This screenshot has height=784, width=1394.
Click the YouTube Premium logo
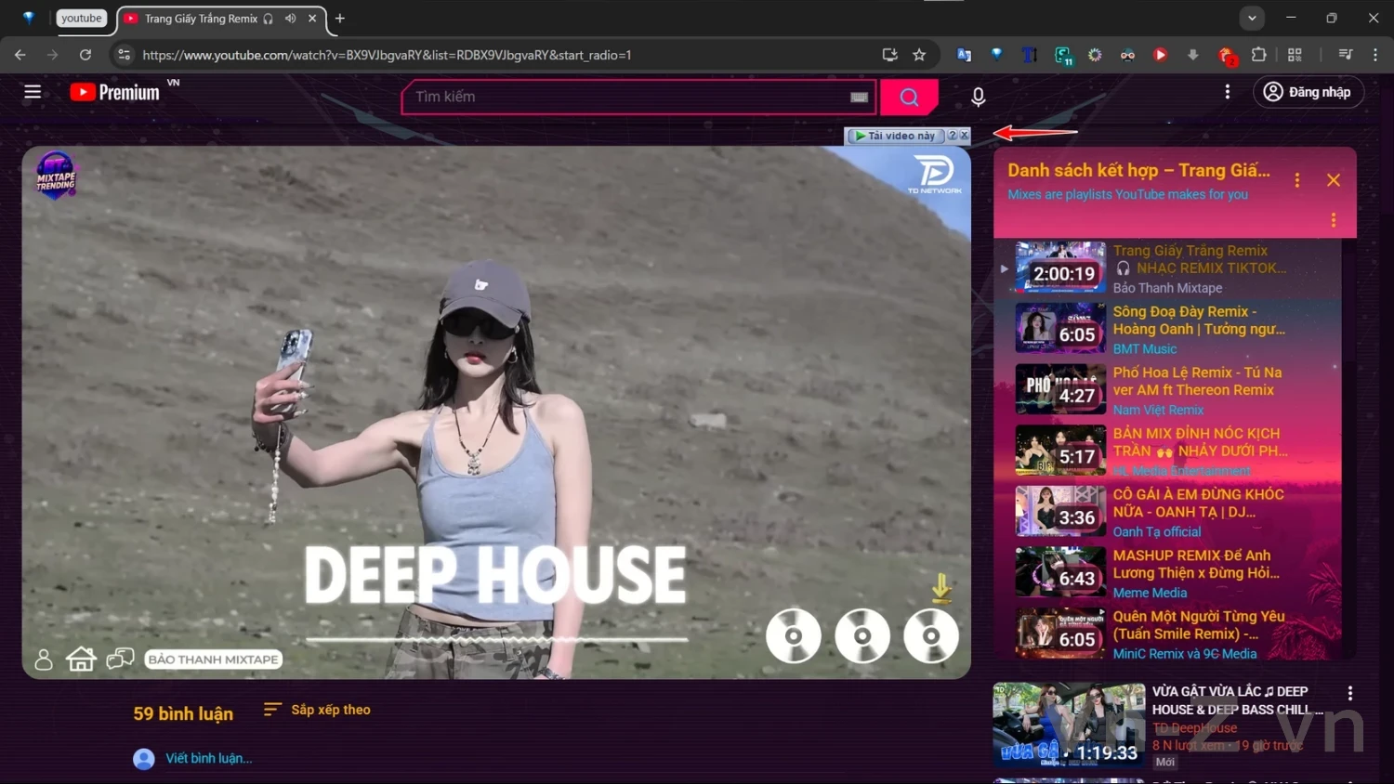(115, 92)
